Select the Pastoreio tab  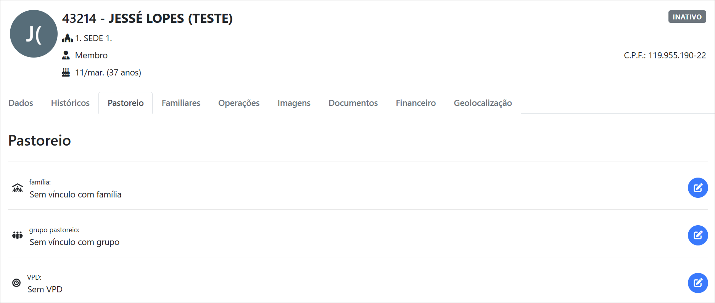[x=126, y=103]
